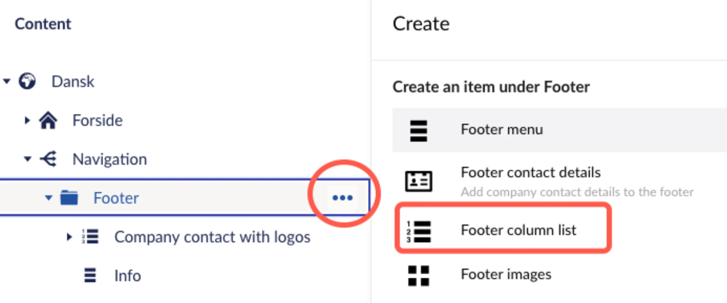The width and height of the screenshot is (727, 303).
Task: Click numbered list icon beside Company contact
Action: tap(90, 236)
